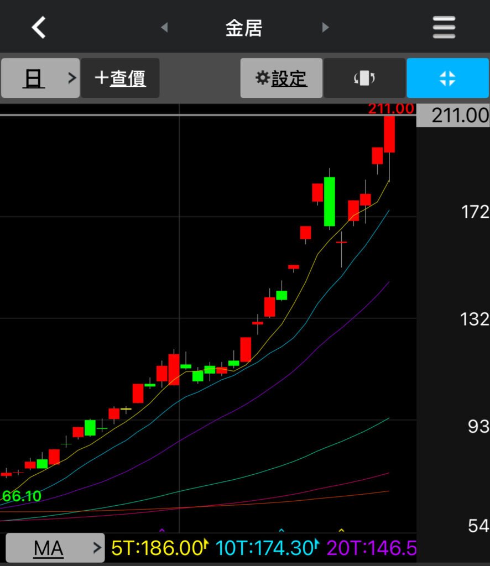Go to previous stock with left triangle

coord(164,28)
